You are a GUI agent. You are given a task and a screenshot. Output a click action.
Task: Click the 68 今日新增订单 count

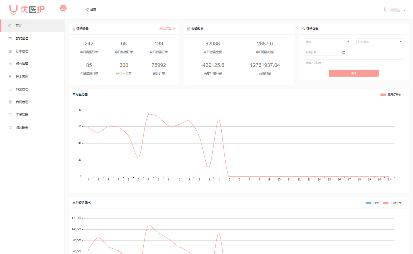click(x=124, y=44)
